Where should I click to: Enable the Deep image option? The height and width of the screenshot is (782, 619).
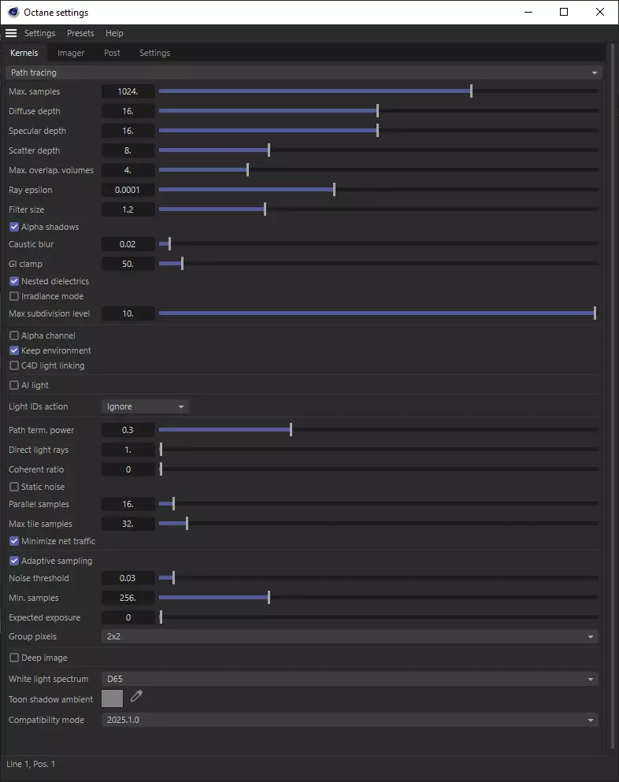click(14, 658)
